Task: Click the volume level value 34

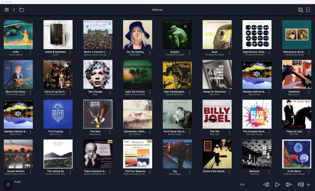Action: [308, 185]
